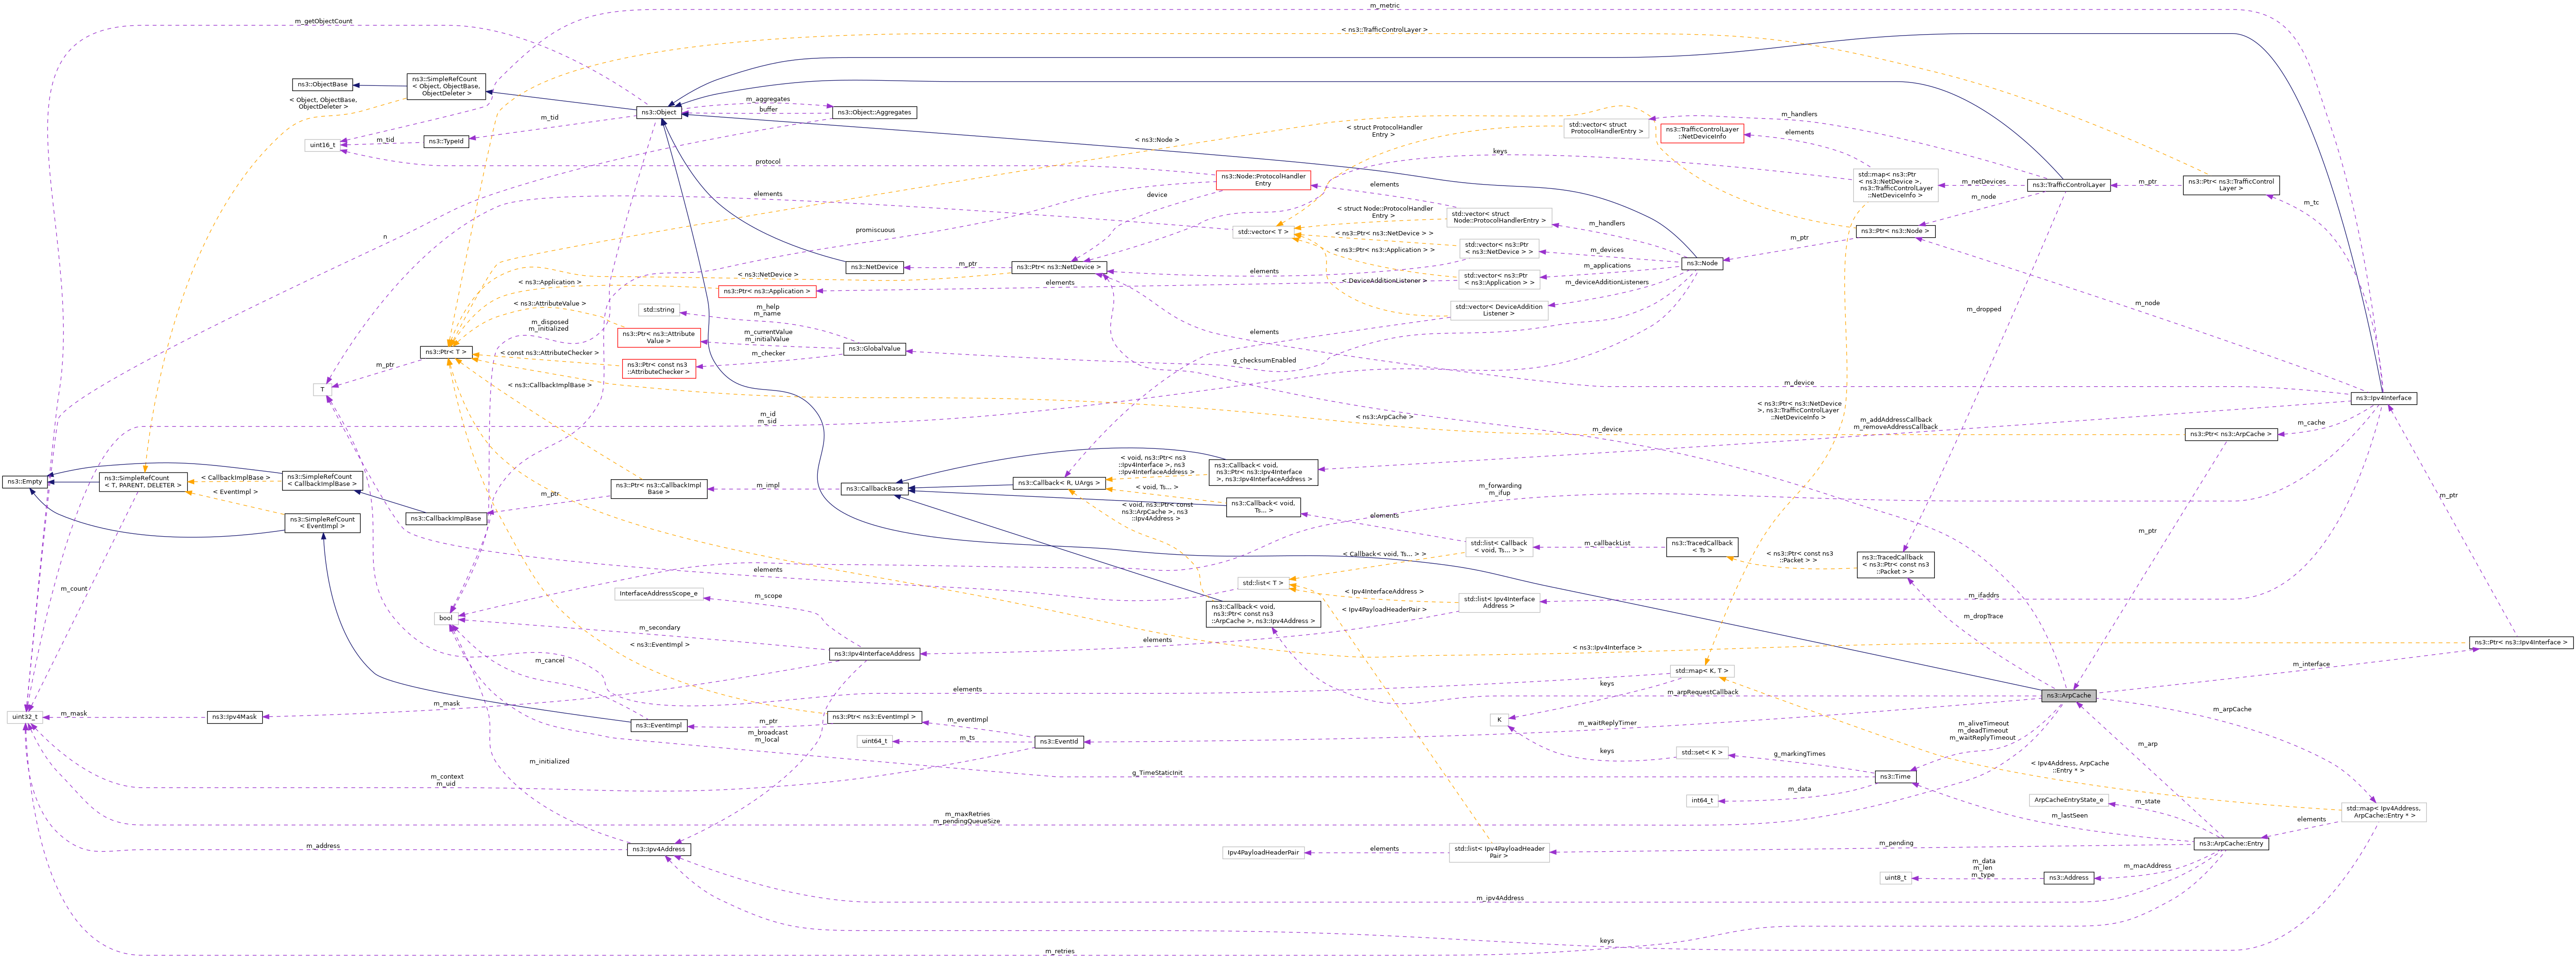The width and height of the screenshot is (2576, 958).
Task: Select the ns3::TracedCallback< Ts > node
Action: [x=1702, y=547]
